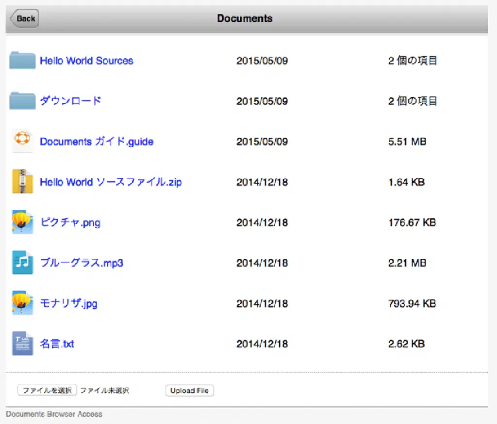Click the mp3 music note icon
Image resolution: width=497 pixels, height=424 pixels.
tap(22, 263)
